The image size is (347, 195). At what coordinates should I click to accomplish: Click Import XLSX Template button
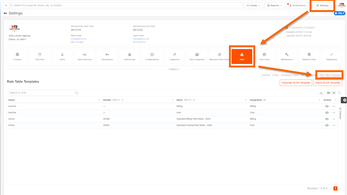(328, 83)
